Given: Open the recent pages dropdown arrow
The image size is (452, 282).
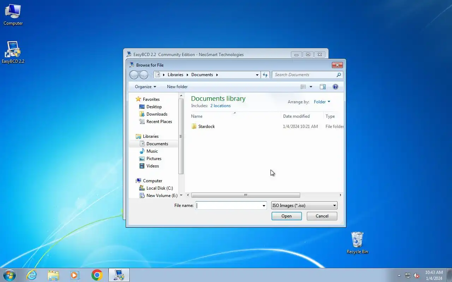Looking at the screenshot, I should (x=151, y=75).
